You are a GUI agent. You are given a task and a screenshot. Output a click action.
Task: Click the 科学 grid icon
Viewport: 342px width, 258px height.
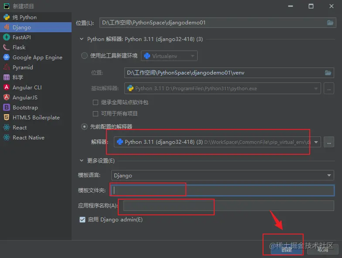7,78
